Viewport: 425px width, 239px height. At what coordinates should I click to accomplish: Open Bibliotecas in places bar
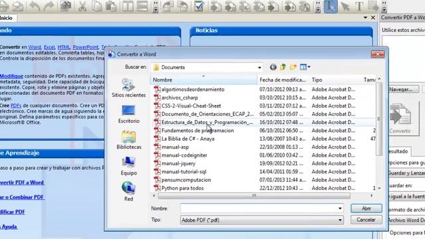point(129,140)
